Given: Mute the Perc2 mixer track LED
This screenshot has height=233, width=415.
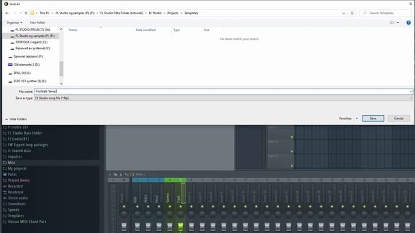Looking at the screenshot, I should (159, 206).
